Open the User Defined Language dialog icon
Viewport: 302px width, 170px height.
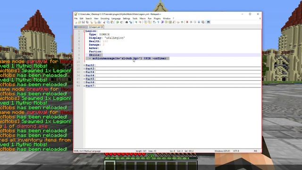pyautogui.click(x=166, y=22)
